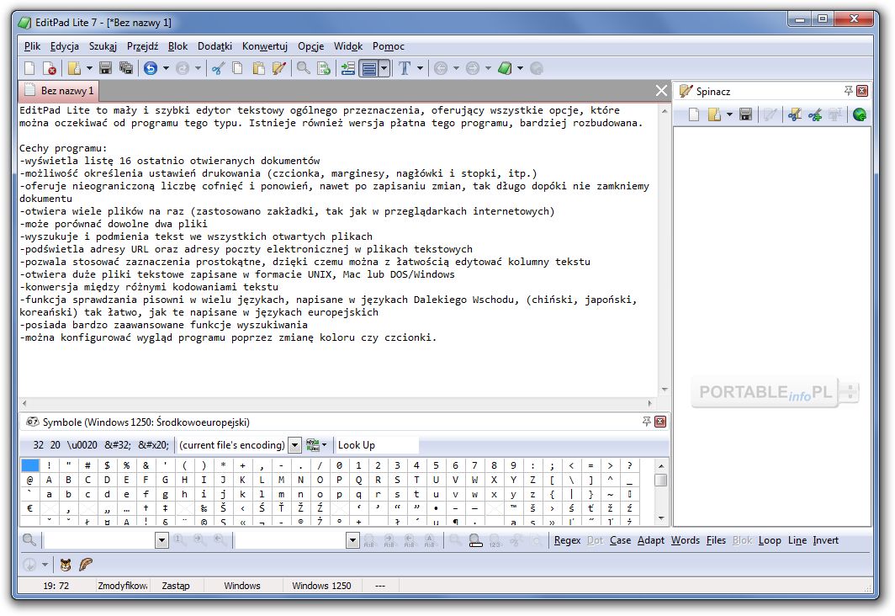The width and height of the screenshot is (895, 616).
Task: Click the blue undo arrow icon
Action: click(151, 68)
